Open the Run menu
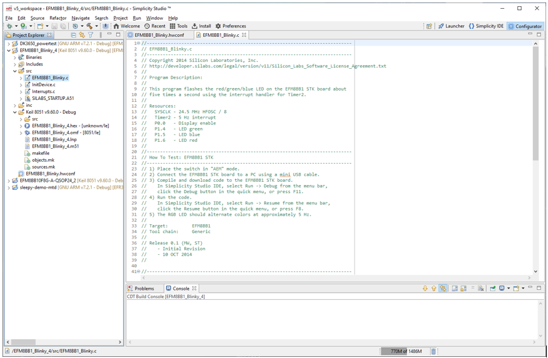548x358 pixels. (137, 18)
